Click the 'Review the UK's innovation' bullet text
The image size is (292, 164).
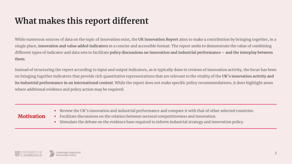point(156,111)
